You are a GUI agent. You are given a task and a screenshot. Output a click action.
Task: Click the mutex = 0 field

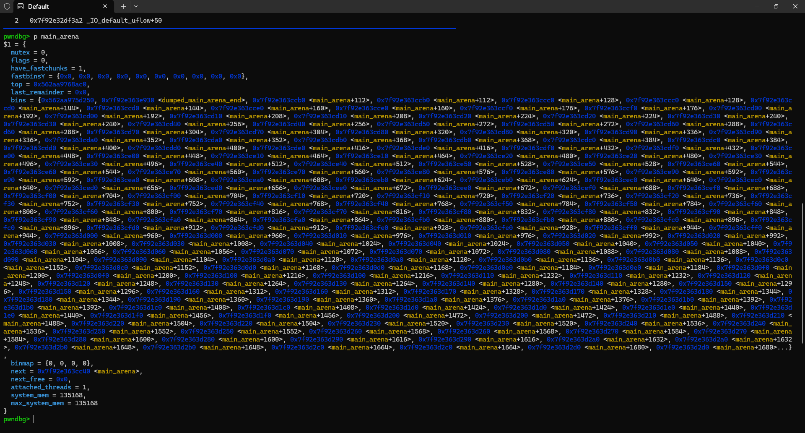click(29, 52)
